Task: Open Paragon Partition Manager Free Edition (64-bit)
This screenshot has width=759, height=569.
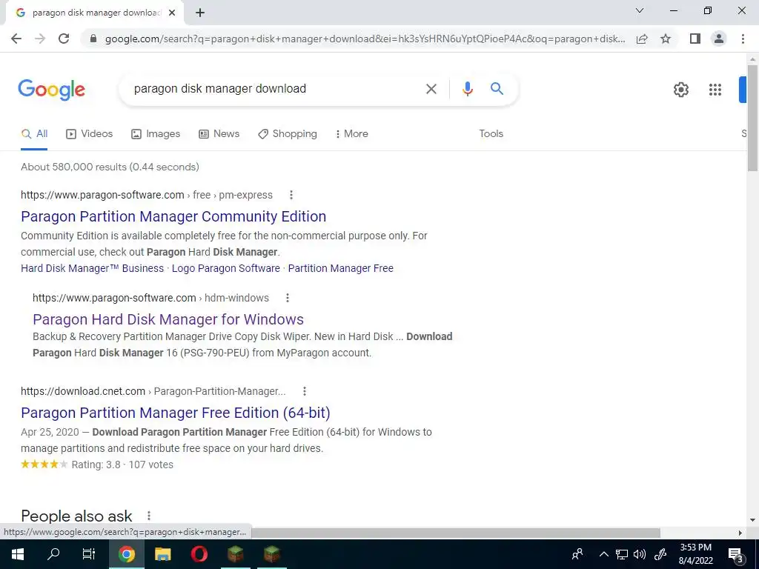Action: [x=175, y=413]
